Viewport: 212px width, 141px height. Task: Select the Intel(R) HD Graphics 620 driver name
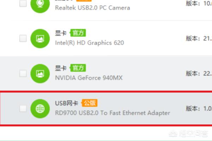[89, 43]
